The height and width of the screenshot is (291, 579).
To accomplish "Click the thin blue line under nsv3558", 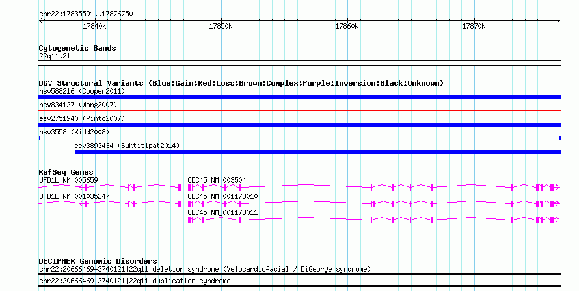I will tap(299, 138).
